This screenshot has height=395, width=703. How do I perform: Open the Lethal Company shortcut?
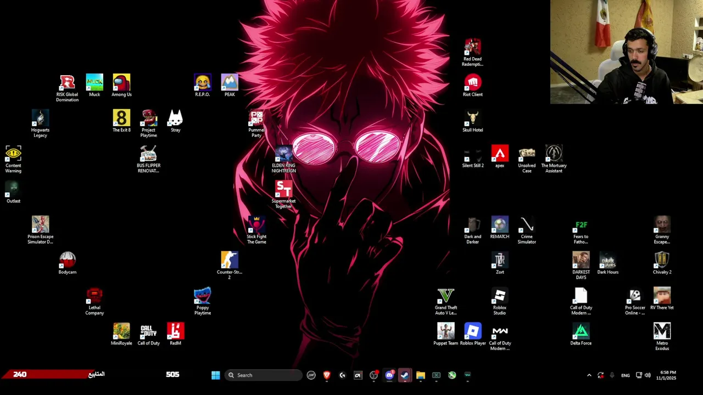coord(94,302)
